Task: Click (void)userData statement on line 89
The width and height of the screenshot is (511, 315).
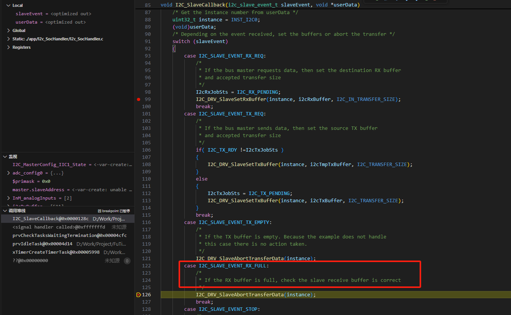Action: [x=194, y=27]
